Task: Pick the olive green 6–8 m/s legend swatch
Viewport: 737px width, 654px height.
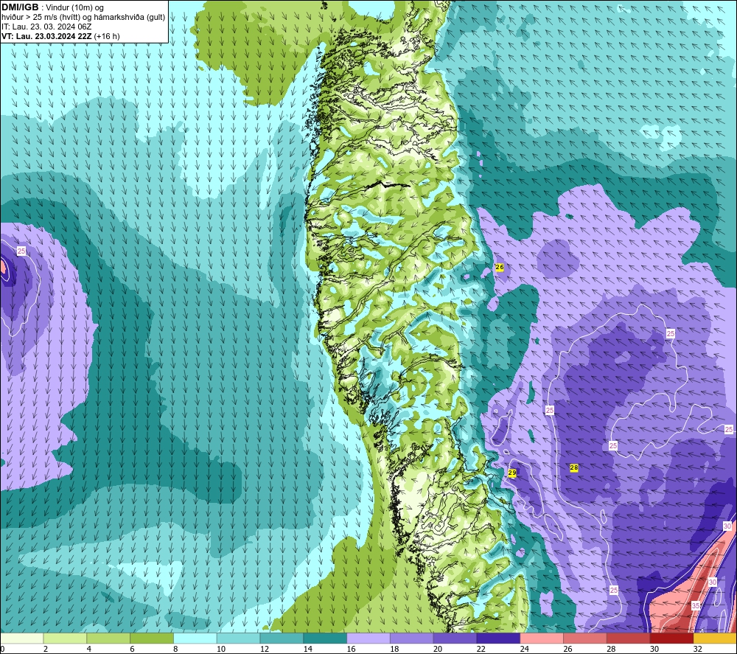Action: point(152,638)
